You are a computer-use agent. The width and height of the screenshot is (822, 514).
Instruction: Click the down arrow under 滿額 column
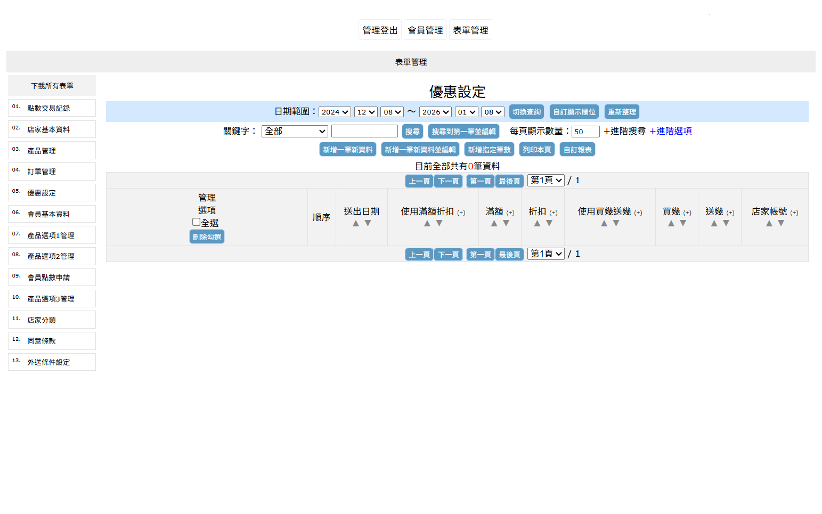tap(506, 223)
